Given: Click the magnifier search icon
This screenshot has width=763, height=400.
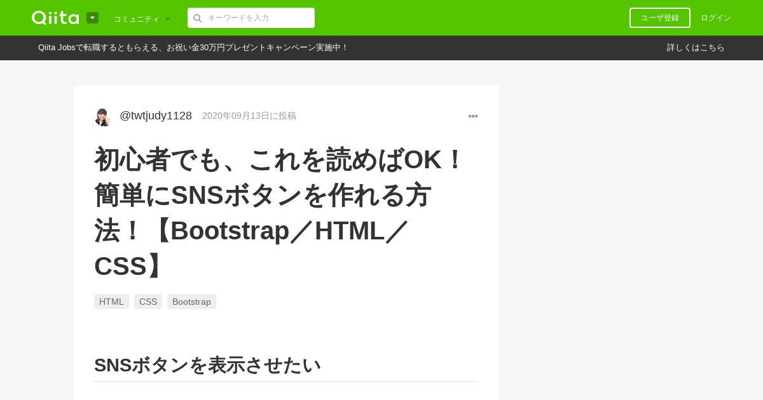Looking at the screenshot, I should pos(198,18).
